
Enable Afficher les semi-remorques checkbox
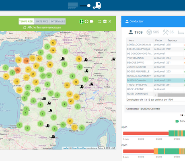tap(25, 28)
